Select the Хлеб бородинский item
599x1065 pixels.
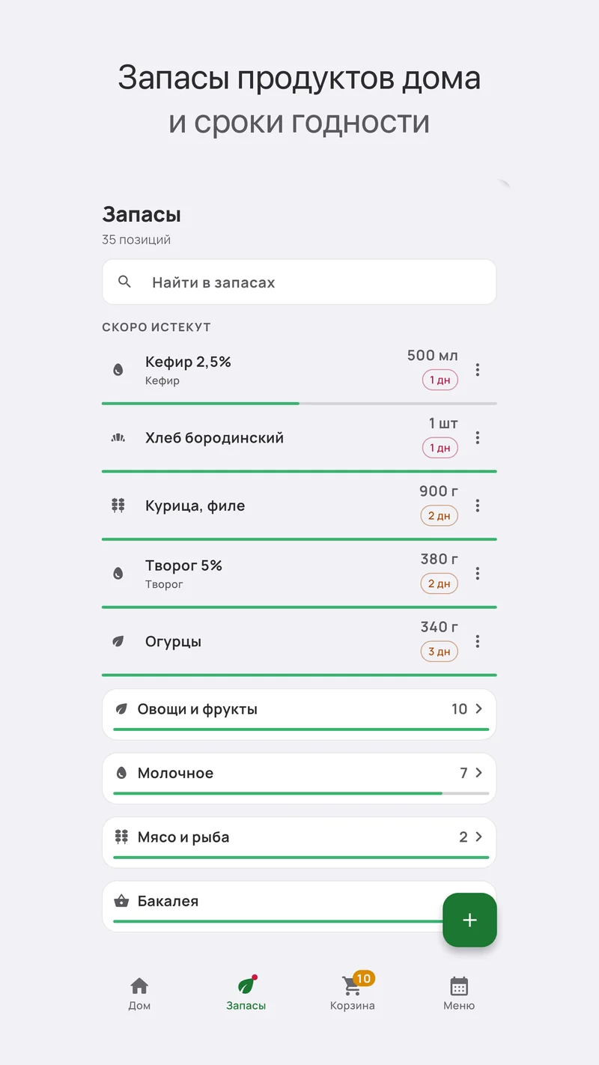tap(299, 439)
